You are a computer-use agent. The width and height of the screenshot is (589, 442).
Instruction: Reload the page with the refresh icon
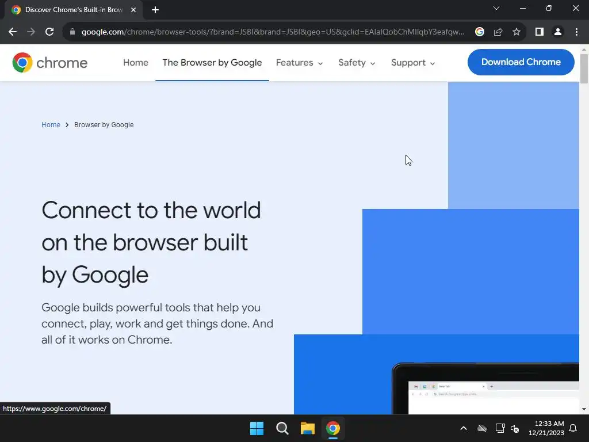tap(49, 32)
